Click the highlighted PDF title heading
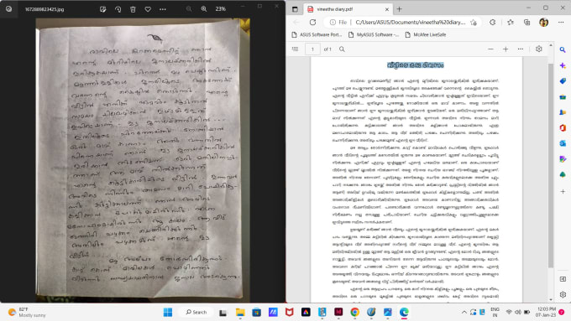 (x=416, y=65)
